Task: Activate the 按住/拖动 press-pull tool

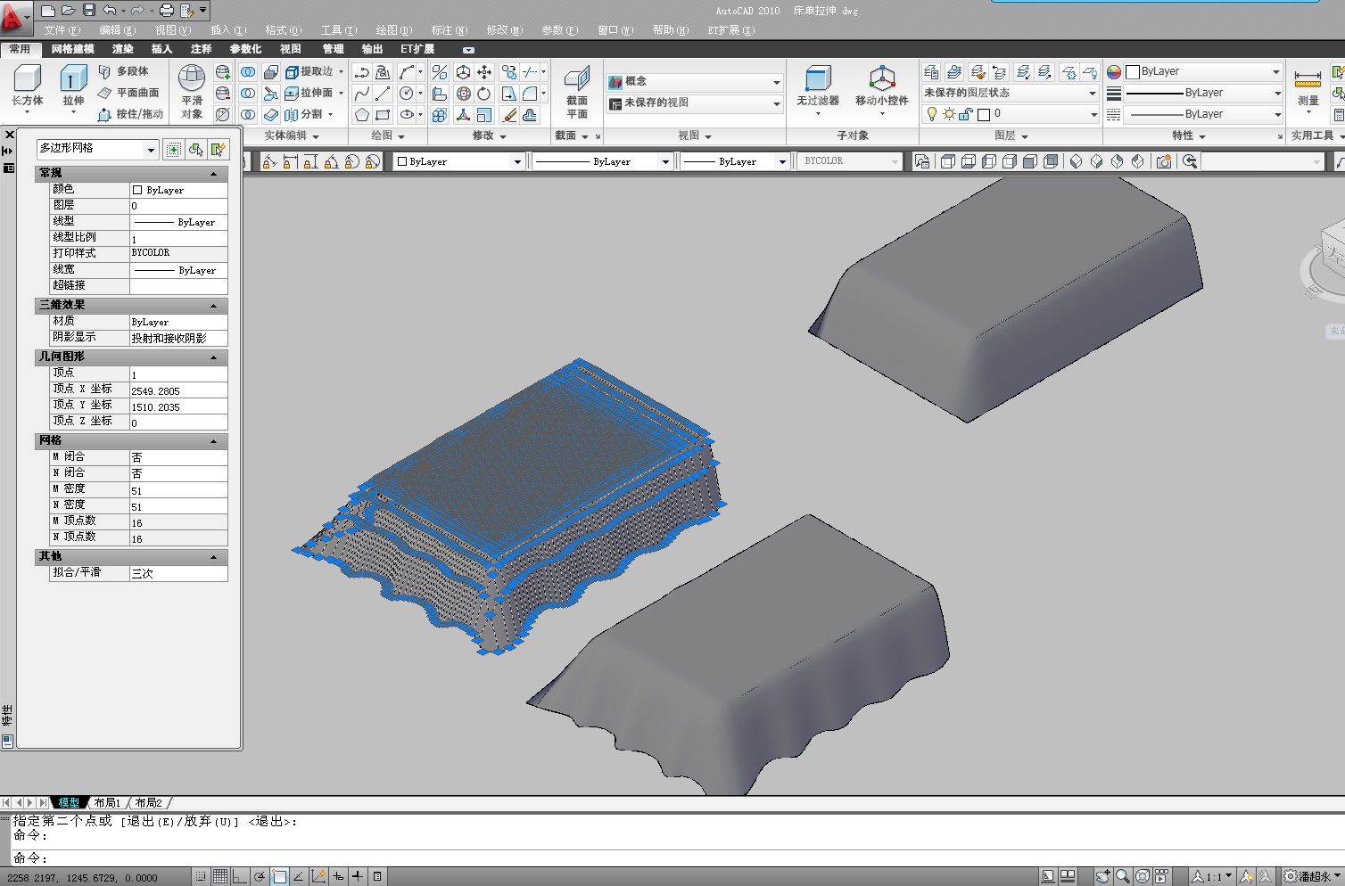Action: [130, 114]
